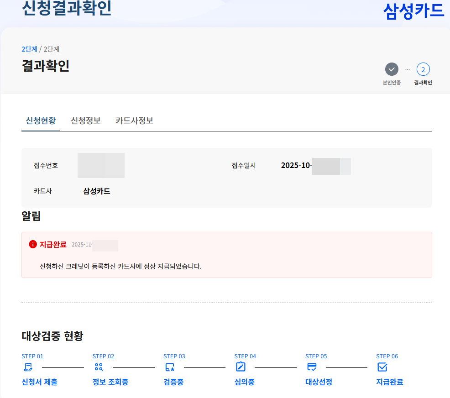
Task: Reselect the active 신청현황 tab
Action: tap(40, 120)
